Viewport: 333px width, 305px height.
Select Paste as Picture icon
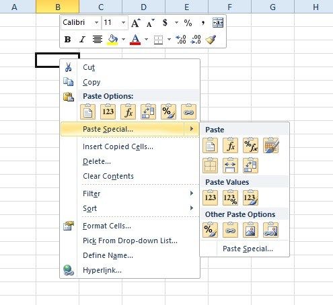point(250,230)
